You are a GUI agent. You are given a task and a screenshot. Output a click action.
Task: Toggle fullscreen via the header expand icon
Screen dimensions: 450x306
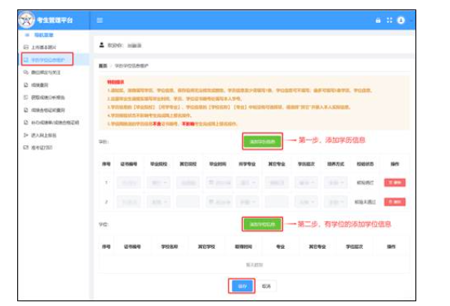point(389,20)
